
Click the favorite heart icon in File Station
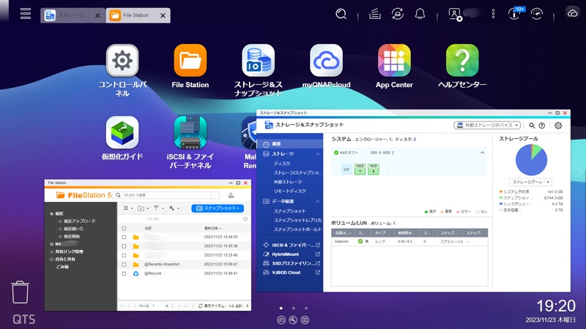tap(245, 219)
